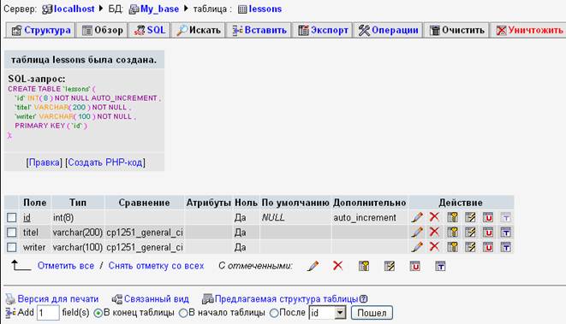Select the После radio button
Image resolution: width=566 pixels, height=324 pixels.
pos(274,313)
